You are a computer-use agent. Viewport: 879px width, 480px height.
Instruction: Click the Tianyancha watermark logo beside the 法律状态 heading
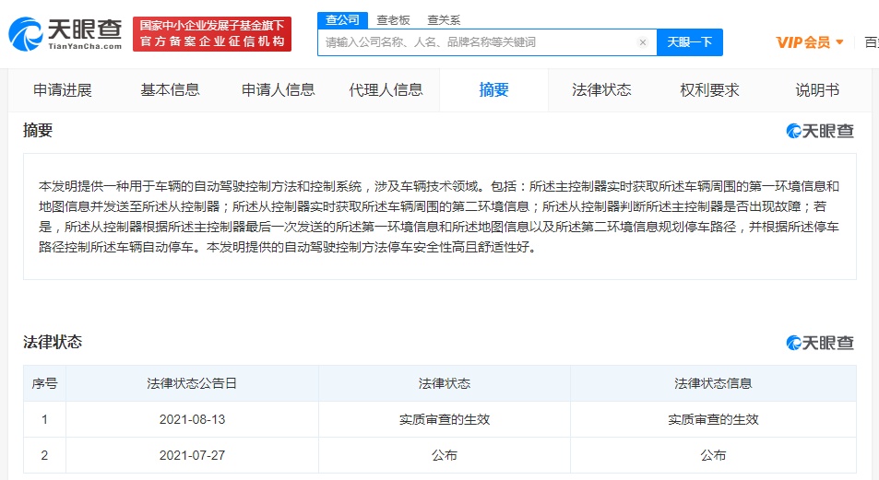pos(820,343)
